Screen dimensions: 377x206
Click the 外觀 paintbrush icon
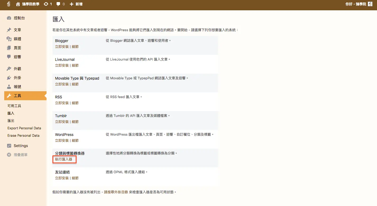pyautogui.click(x=9, y=69)
